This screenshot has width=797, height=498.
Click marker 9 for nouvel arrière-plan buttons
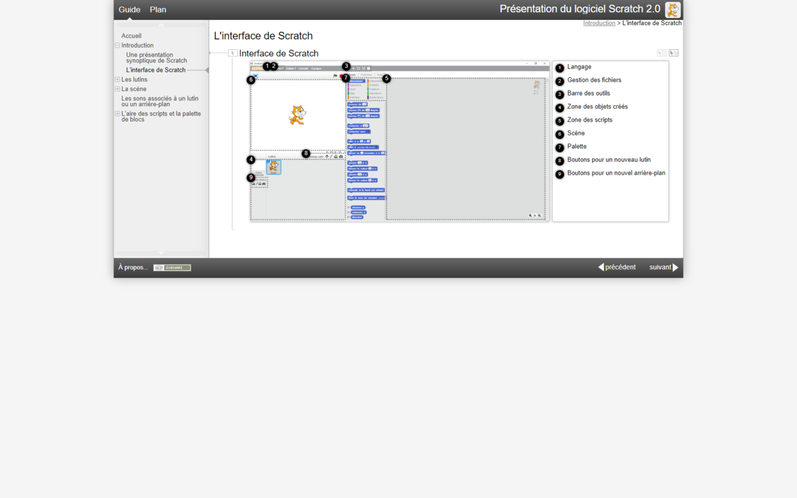click(251, 177)
